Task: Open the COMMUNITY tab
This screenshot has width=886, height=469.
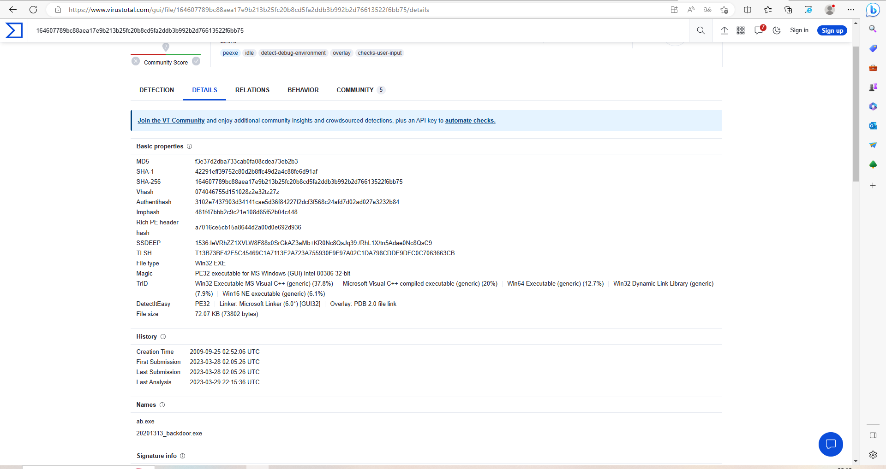Action: pyautogui.click(x=360, y=90)
